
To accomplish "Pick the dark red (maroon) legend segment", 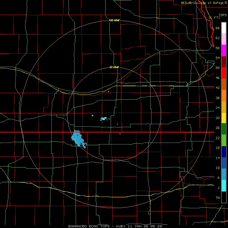I will tap(224, 62).
